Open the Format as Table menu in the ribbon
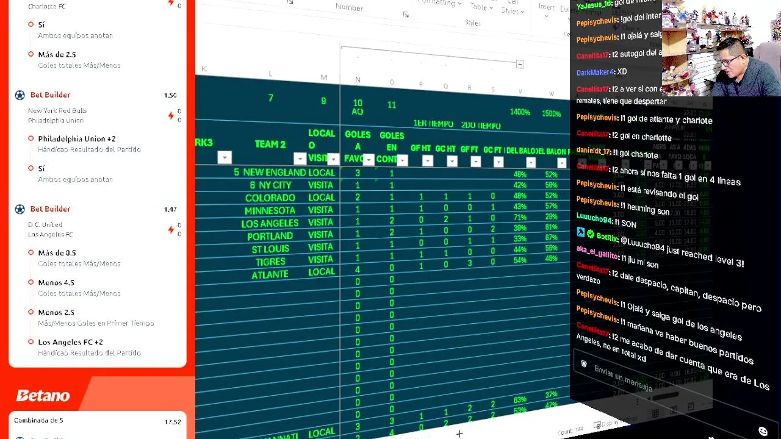This screenshot has height=439, width=781. click(x=482, y=6)
